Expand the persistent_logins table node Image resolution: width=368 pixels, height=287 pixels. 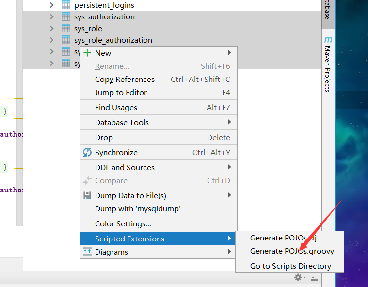coord(52,5)
